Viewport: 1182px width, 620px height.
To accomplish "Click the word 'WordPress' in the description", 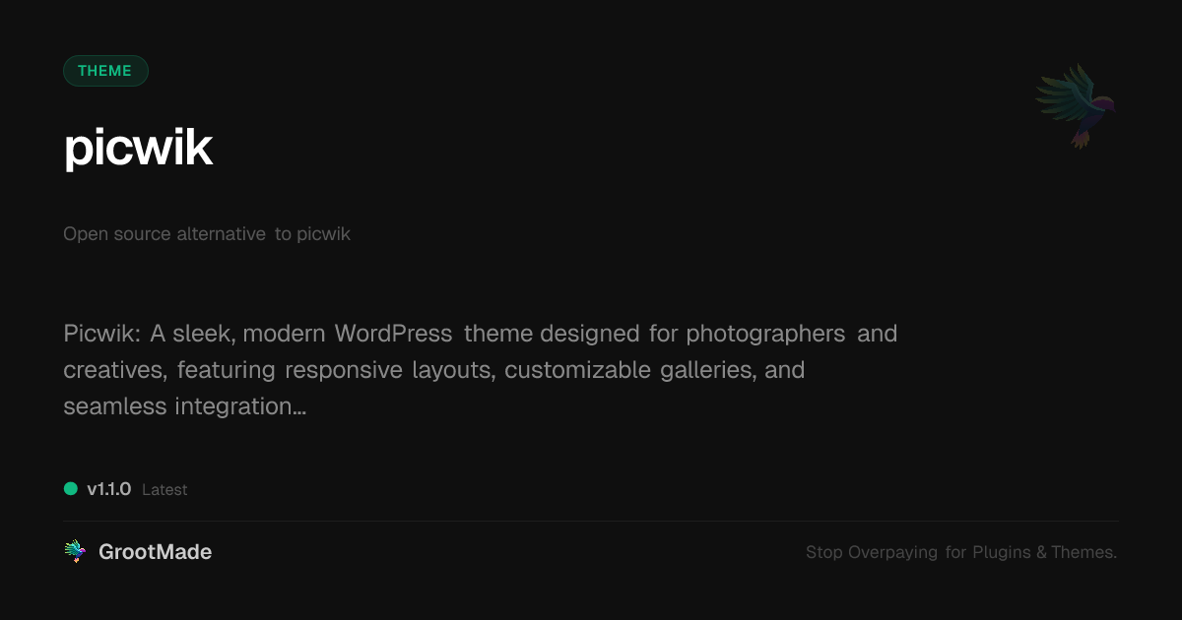I will [x=393, y=334].
